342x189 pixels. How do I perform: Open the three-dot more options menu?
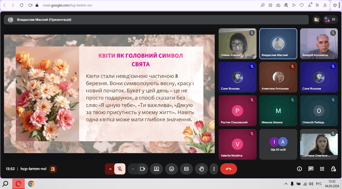click(214, 169)
